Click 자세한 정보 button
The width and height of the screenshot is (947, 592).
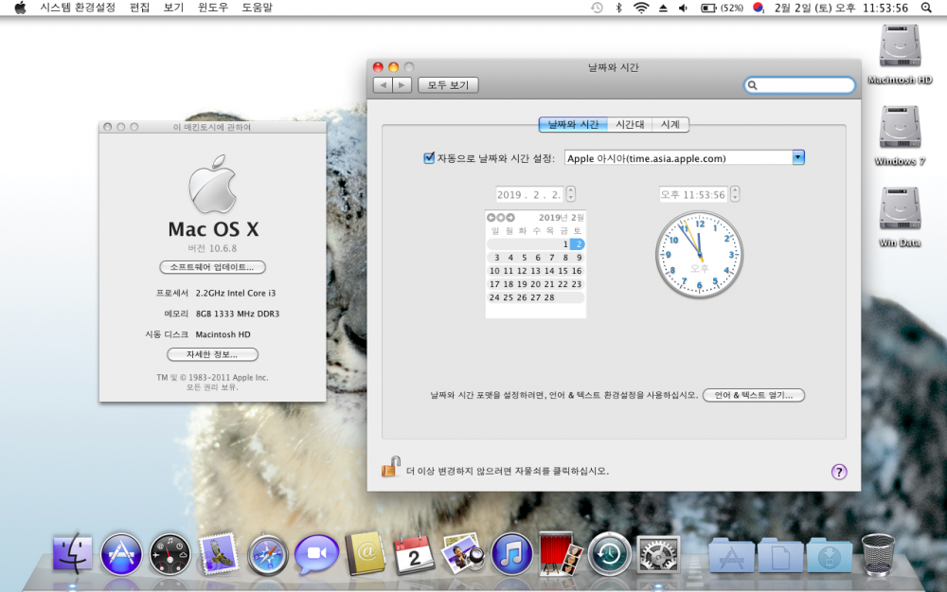pyautogui.click(x=212, y=354)
